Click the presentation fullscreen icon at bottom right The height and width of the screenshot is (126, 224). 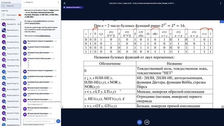click(x=223, y=107)
